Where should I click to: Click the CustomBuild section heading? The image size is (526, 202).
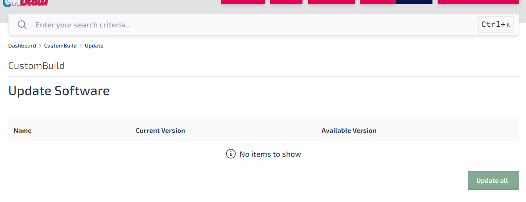[36, 66]
